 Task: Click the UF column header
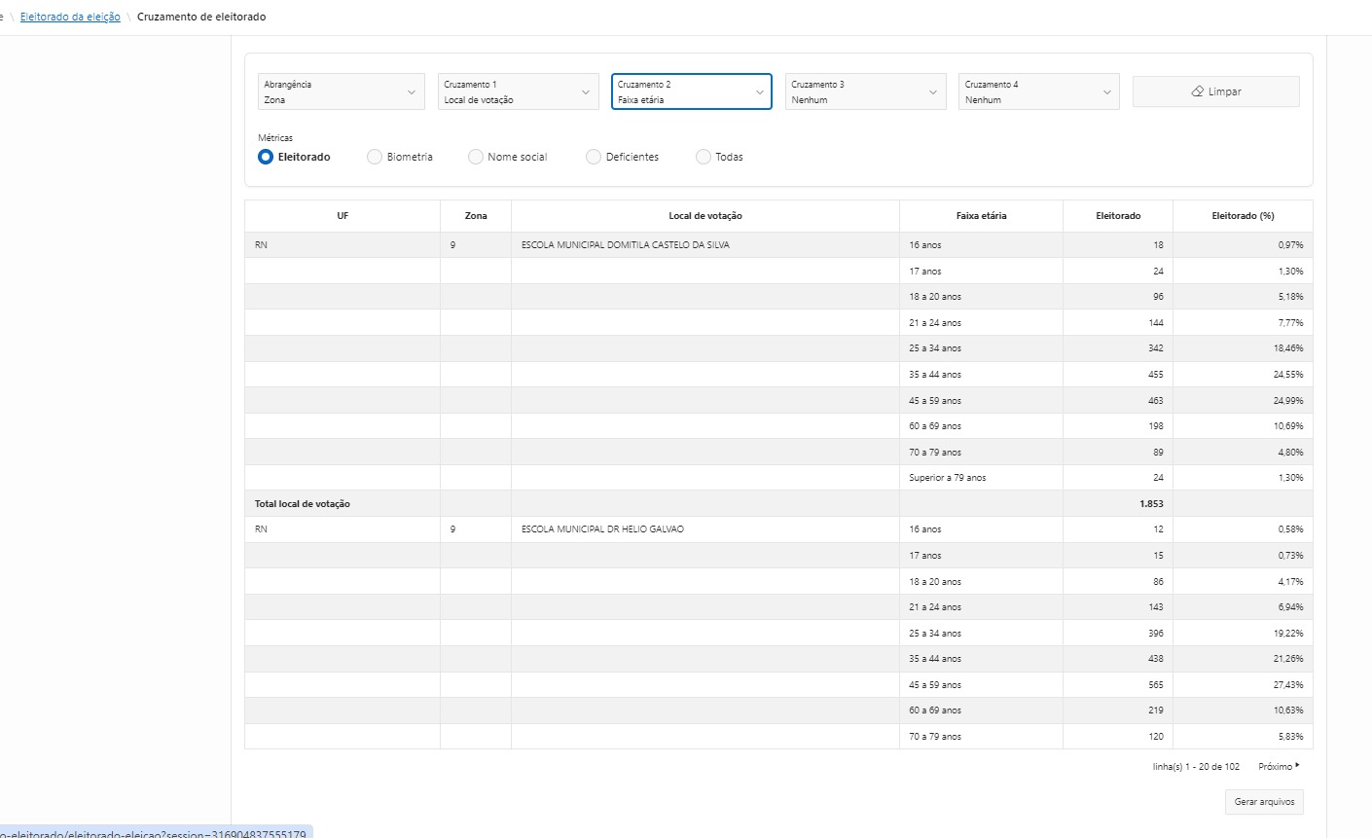tap(343, 216)
